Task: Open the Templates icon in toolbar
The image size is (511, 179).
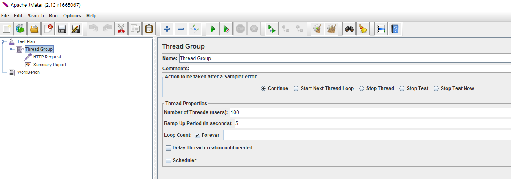Action: [21, 29]
